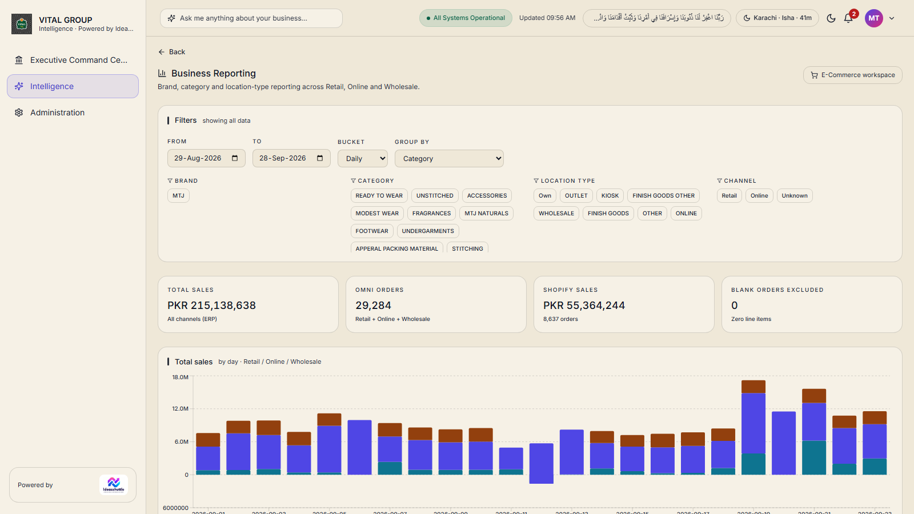Select Intelligence in the sidebar

(x=73, y=86)
